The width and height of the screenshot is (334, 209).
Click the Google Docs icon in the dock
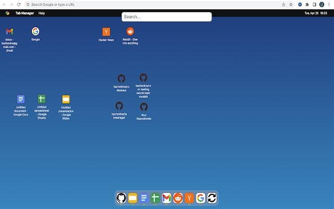pos(144,198)
